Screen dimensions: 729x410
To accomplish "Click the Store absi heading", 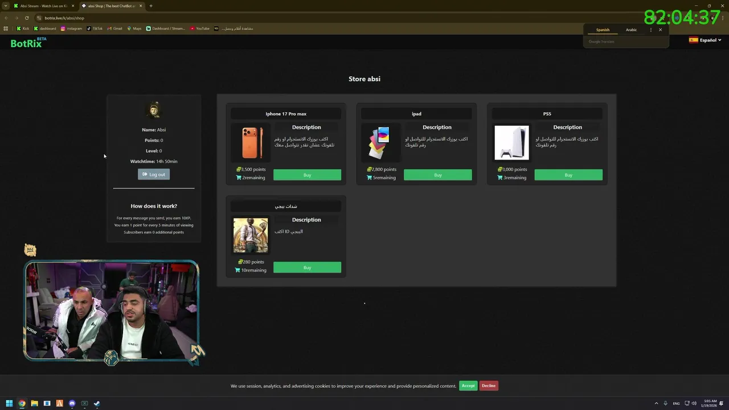I will click(x=364, y=79).
